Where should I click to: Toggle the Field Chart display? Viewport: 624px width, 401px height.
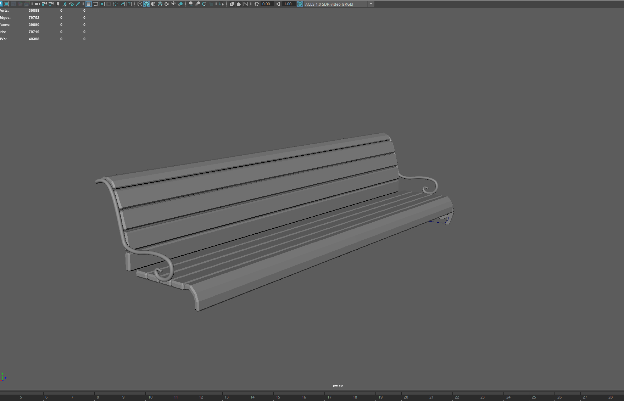click(116, 4)
